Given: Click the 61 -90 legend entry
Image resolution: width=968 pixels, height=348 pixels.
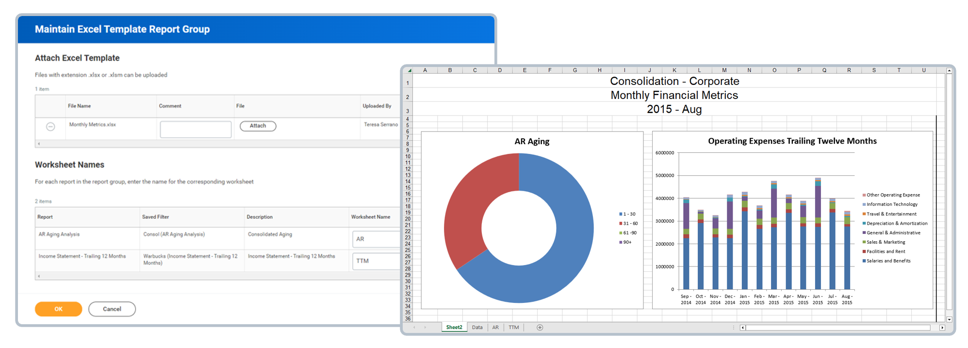Looking at the screenshot, I should [x=628, y=233].
